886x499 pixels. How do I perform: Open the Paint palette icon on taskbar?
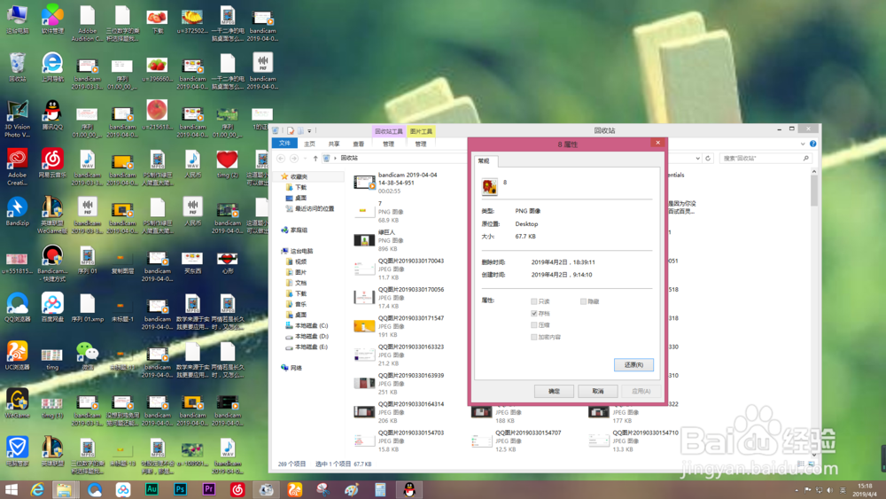pos(352,489)
